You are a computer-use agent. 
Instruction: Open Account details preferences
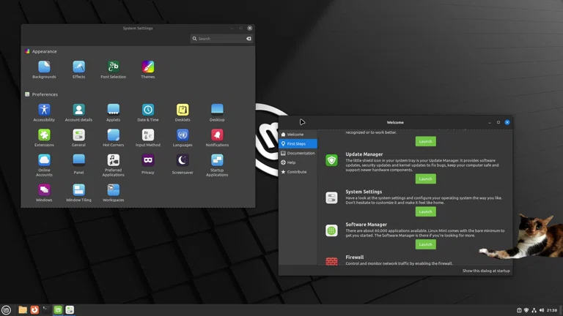pos(78,113)
